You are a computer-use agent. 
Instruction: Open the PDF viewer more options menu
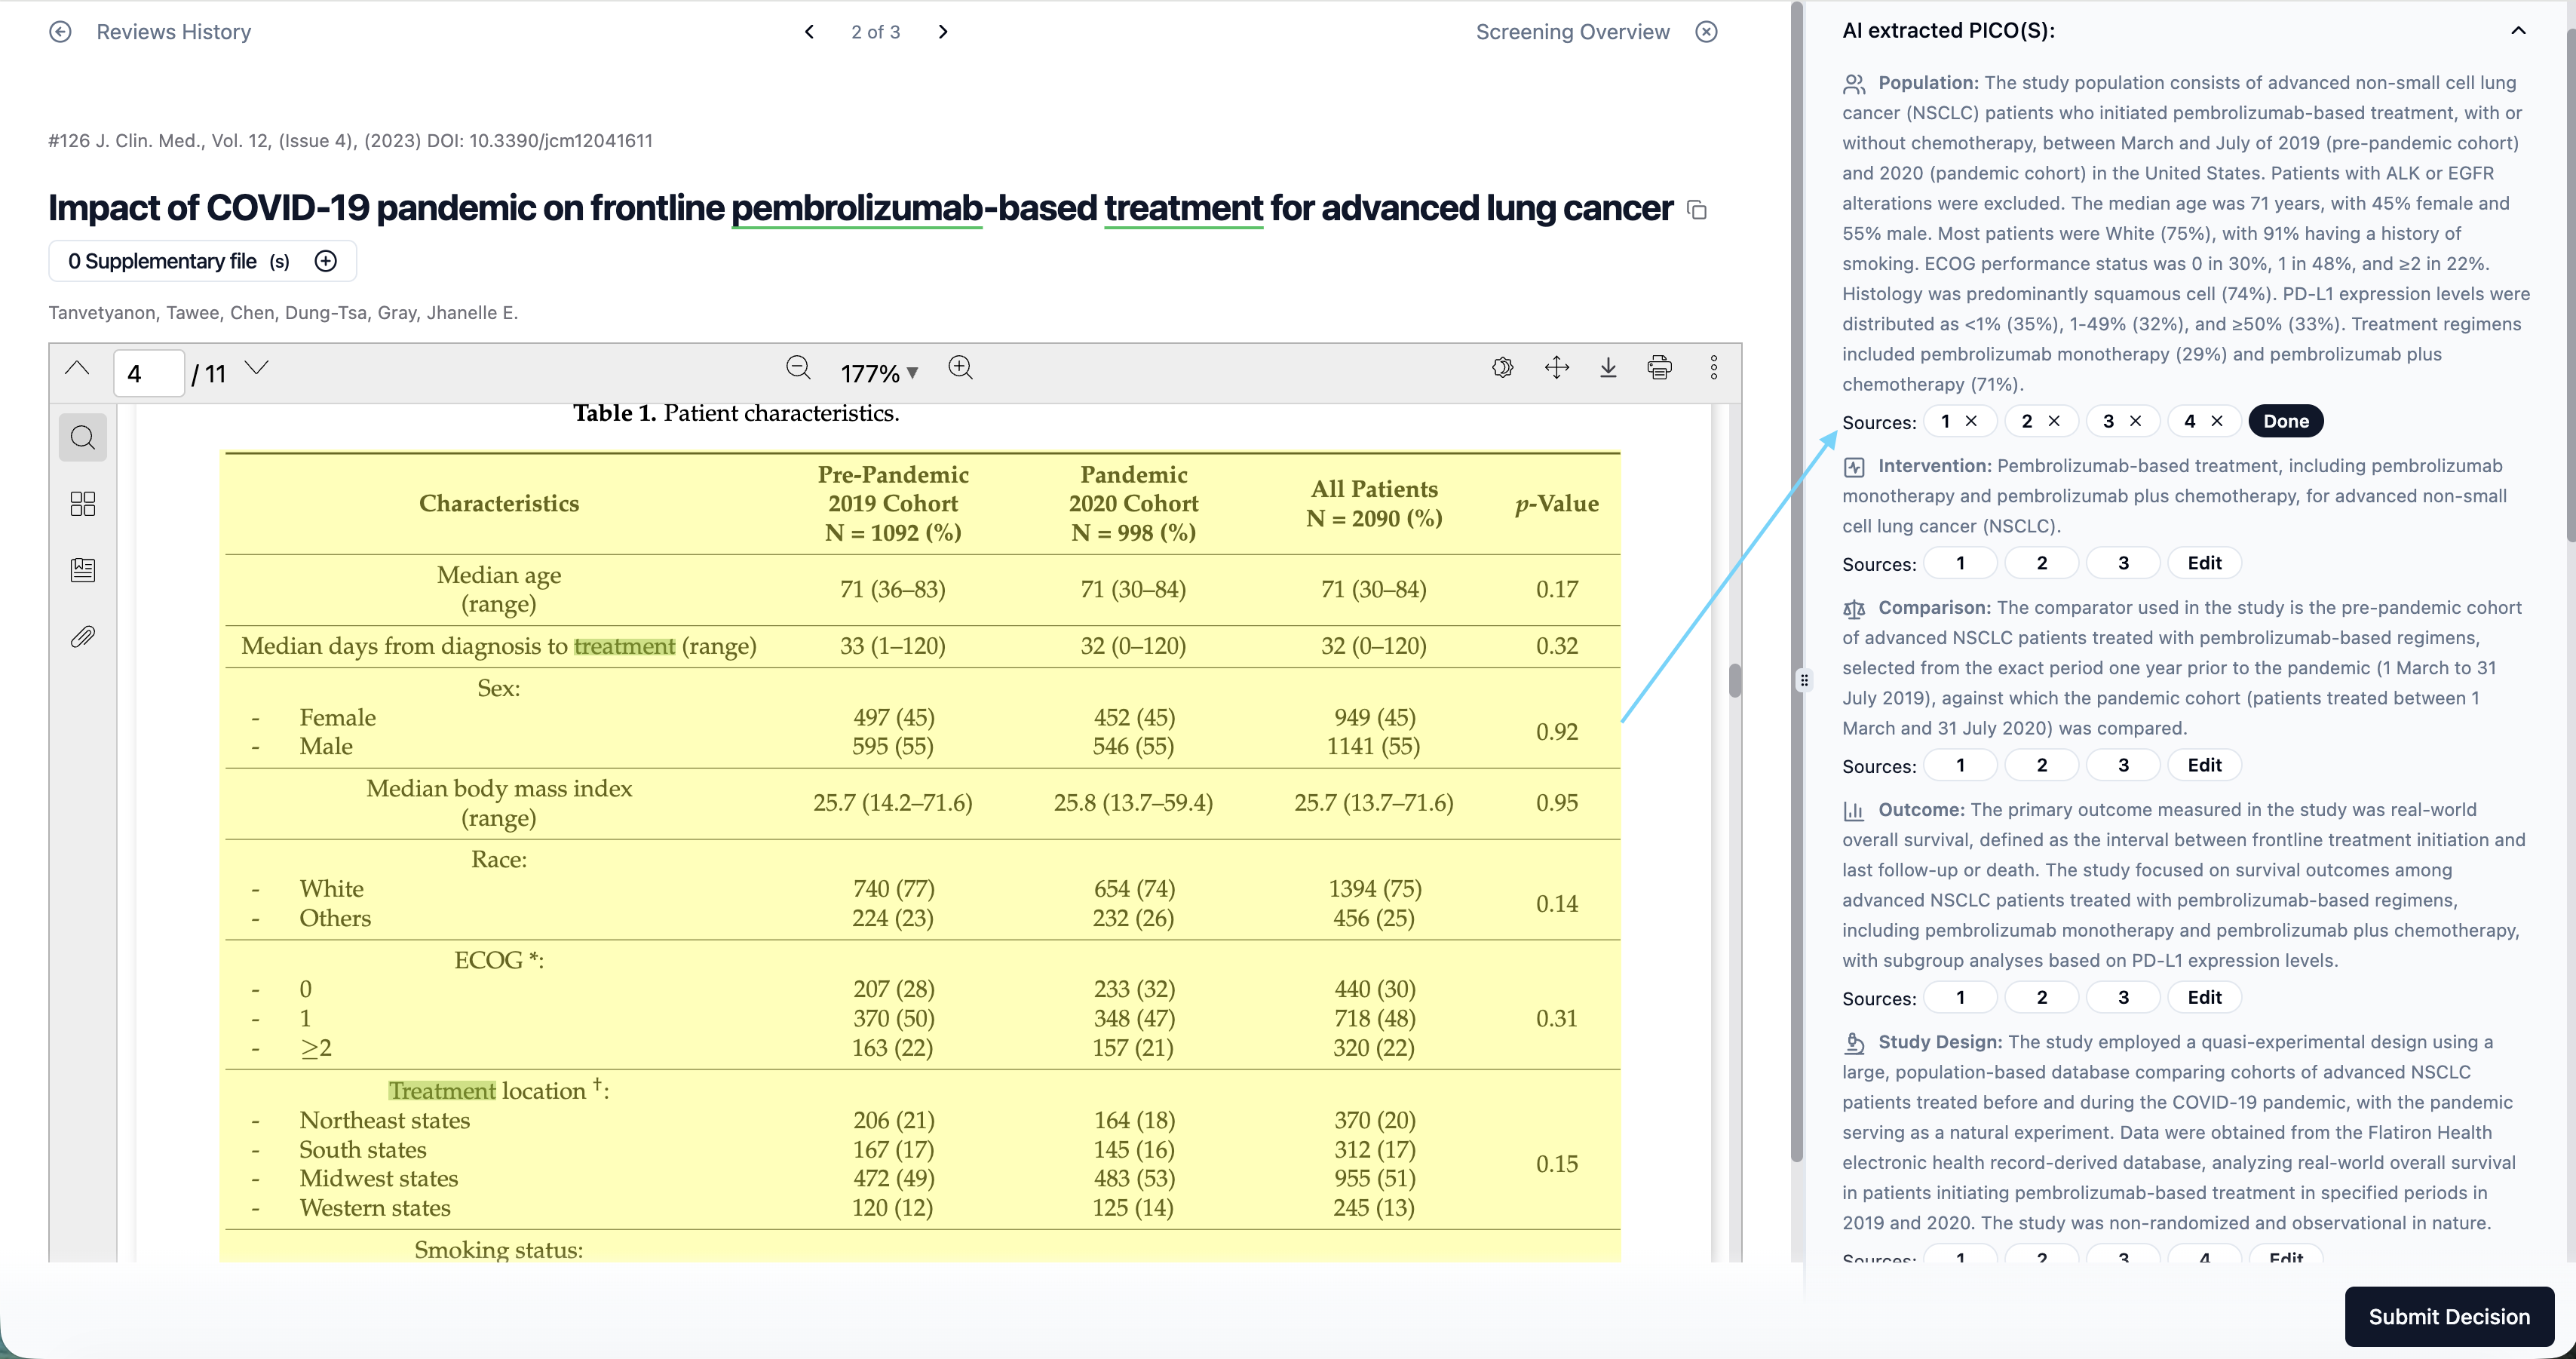click(x=1714, y=368)
